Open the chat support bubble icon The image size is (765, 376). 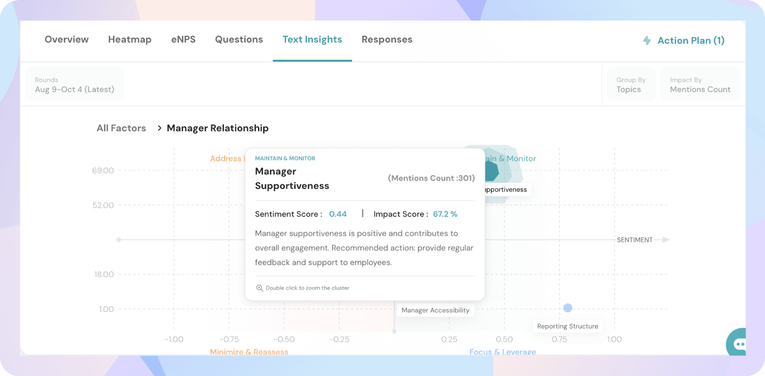coord(738,343)
